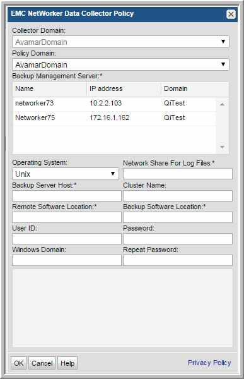Screen dimensions: 244x379
Task: Focus the Backup Server Host field
Action: [67, 196]
